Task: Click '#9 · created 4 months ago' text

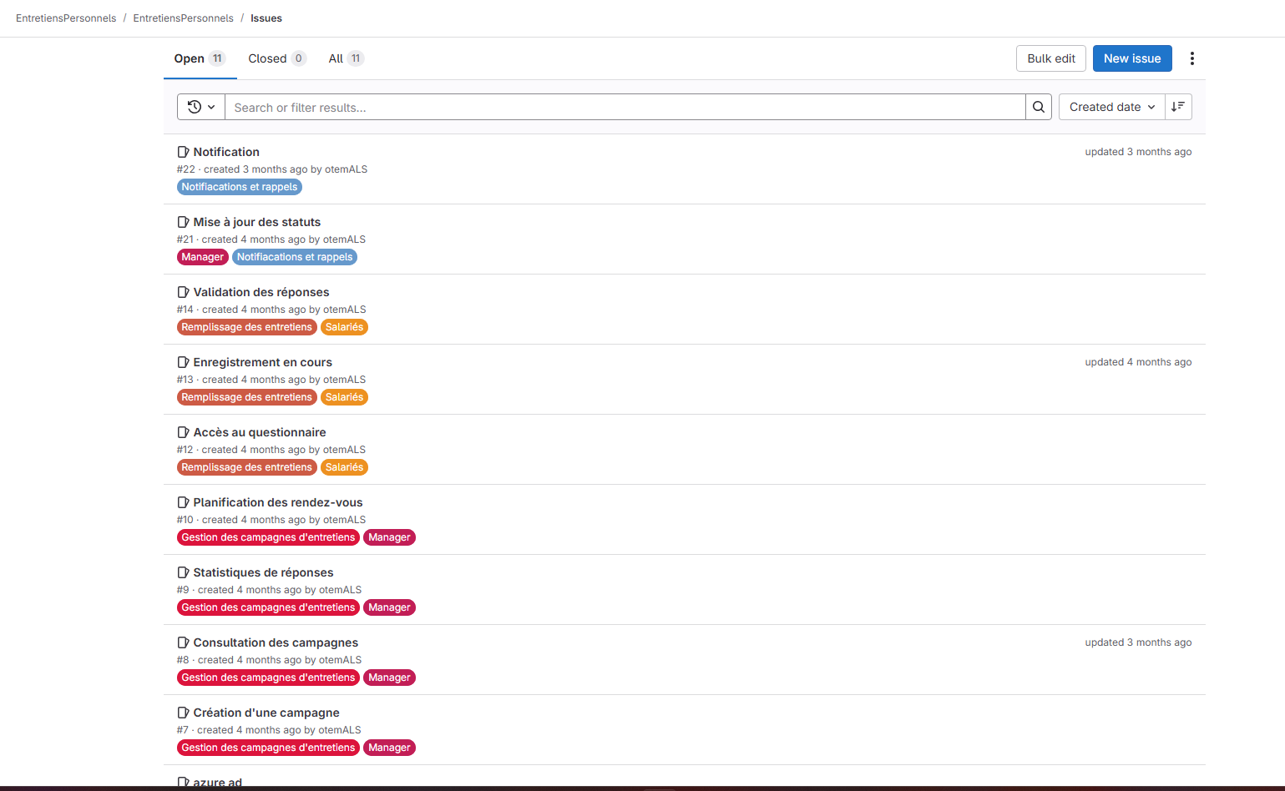Action: pyautogui.click(x=239, y=590)
